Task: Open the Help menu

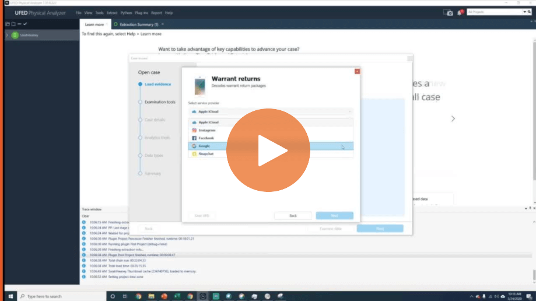Action: 169,13
